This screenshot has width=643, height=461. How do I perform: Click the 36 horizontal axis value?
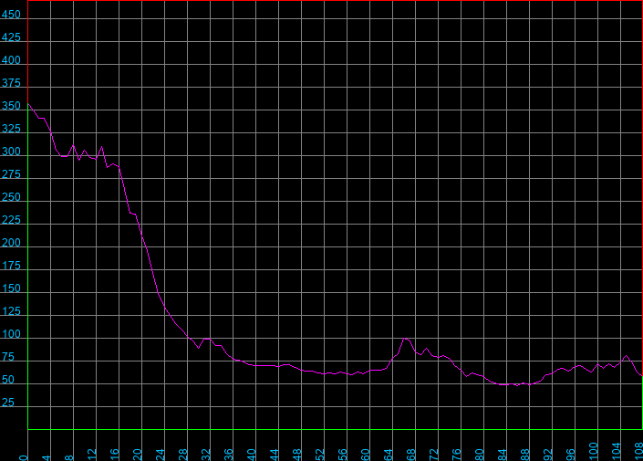[229, 455]
